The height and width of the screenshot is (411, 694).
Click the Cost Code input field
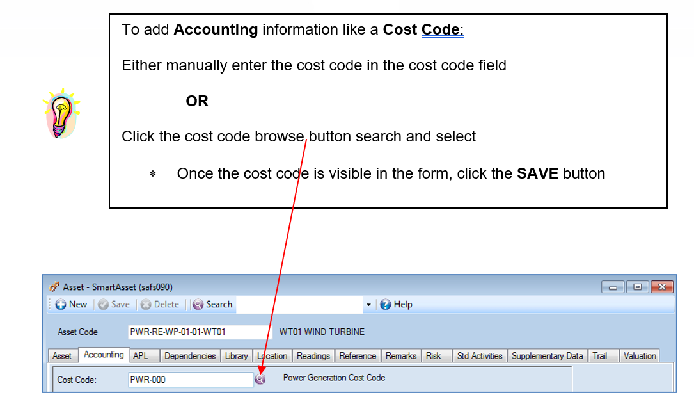(191, 380)
